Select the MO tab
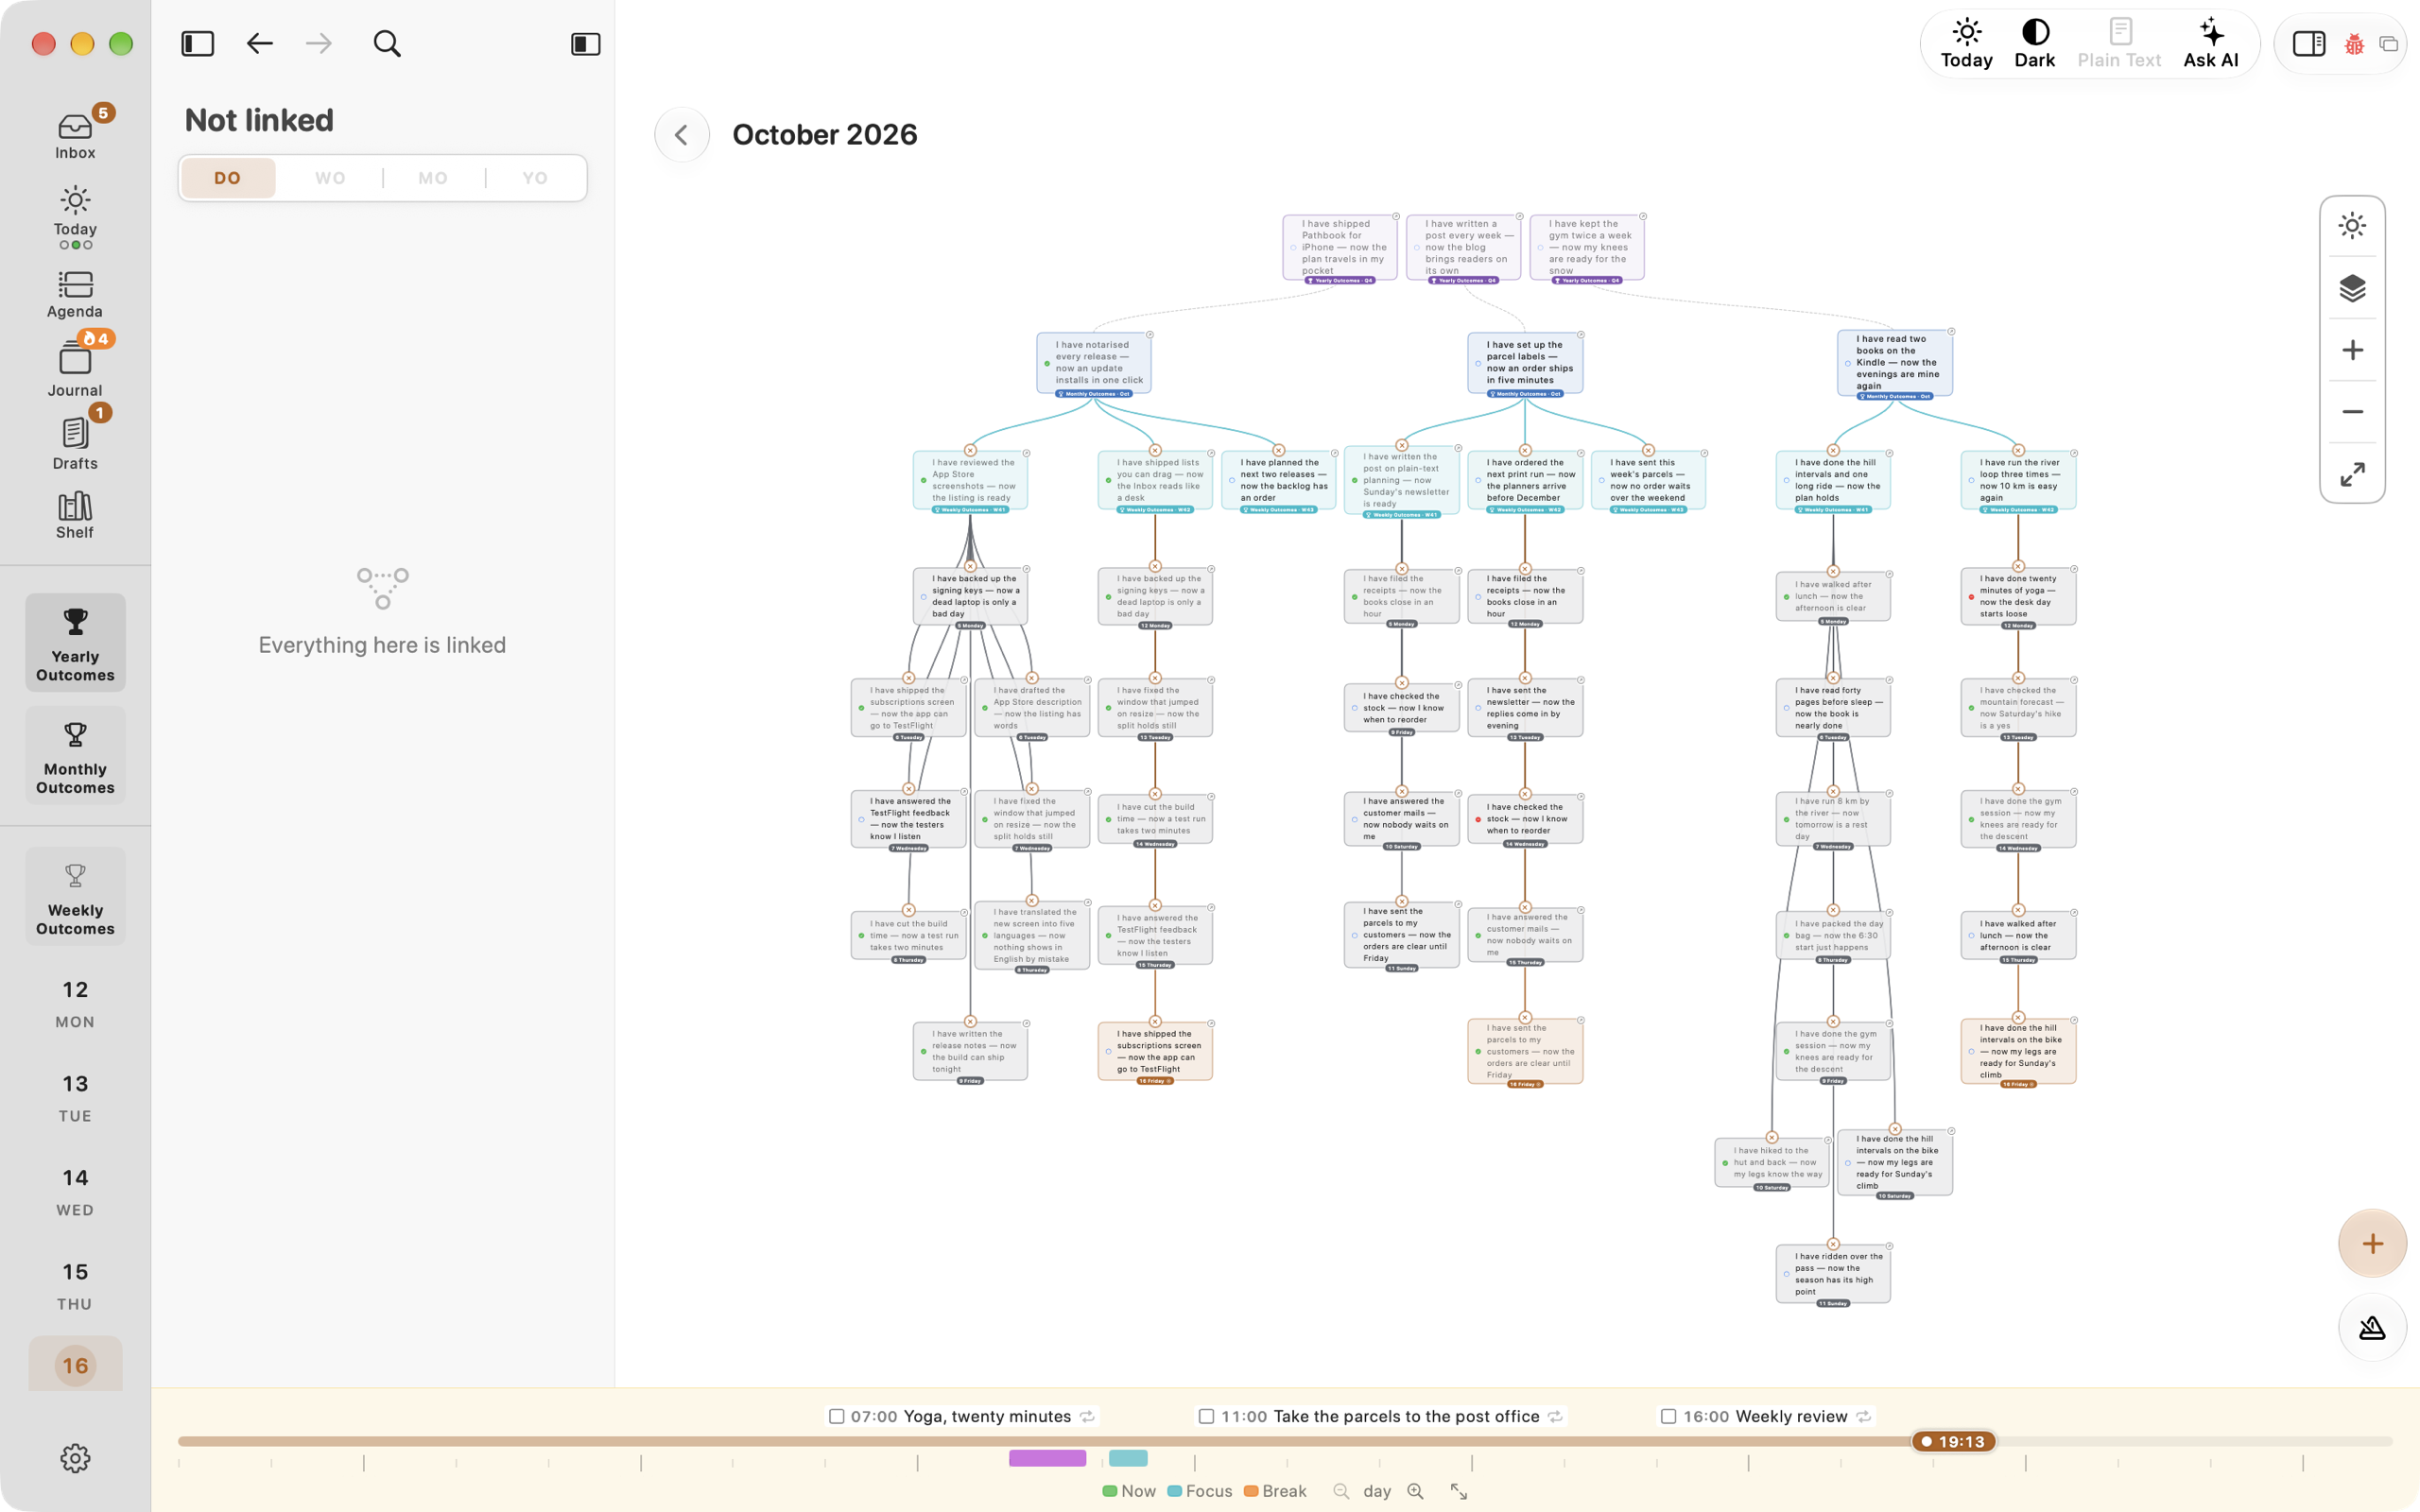Viewport: 2420px width, 1512px height. coord(433,178)
